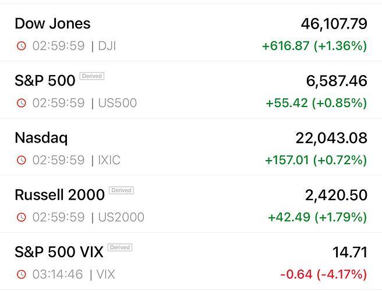Image resolution: width=382 pixels, height=291 pixels.
Task: Open the Nasdaq index name
Action: pyautogui.click(x=41, y=138)
